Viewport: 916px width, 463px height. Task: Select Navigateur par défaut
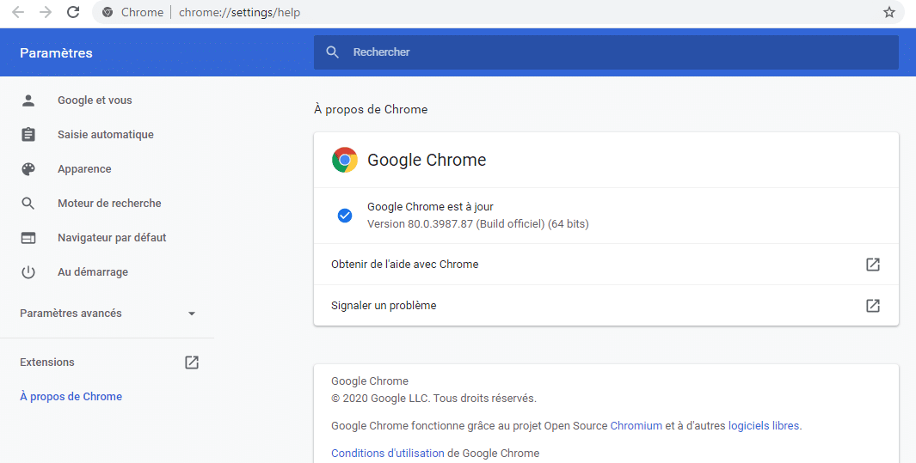(112, 238)
